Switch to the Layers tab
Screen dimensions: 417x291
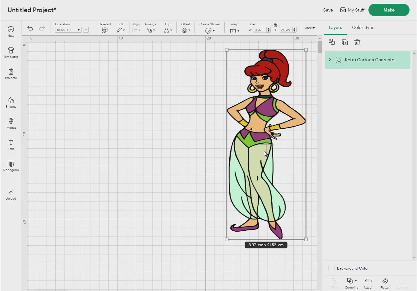[x=335, y=27]
